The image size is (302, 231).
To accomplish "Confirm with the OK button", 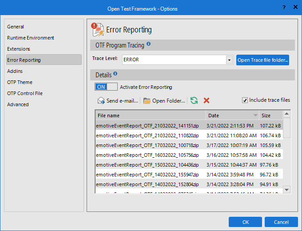I will (245, 222).
